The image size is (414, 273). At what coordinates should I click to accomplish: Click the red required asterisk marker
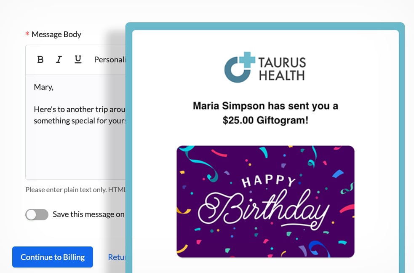(x=27, y=34)
